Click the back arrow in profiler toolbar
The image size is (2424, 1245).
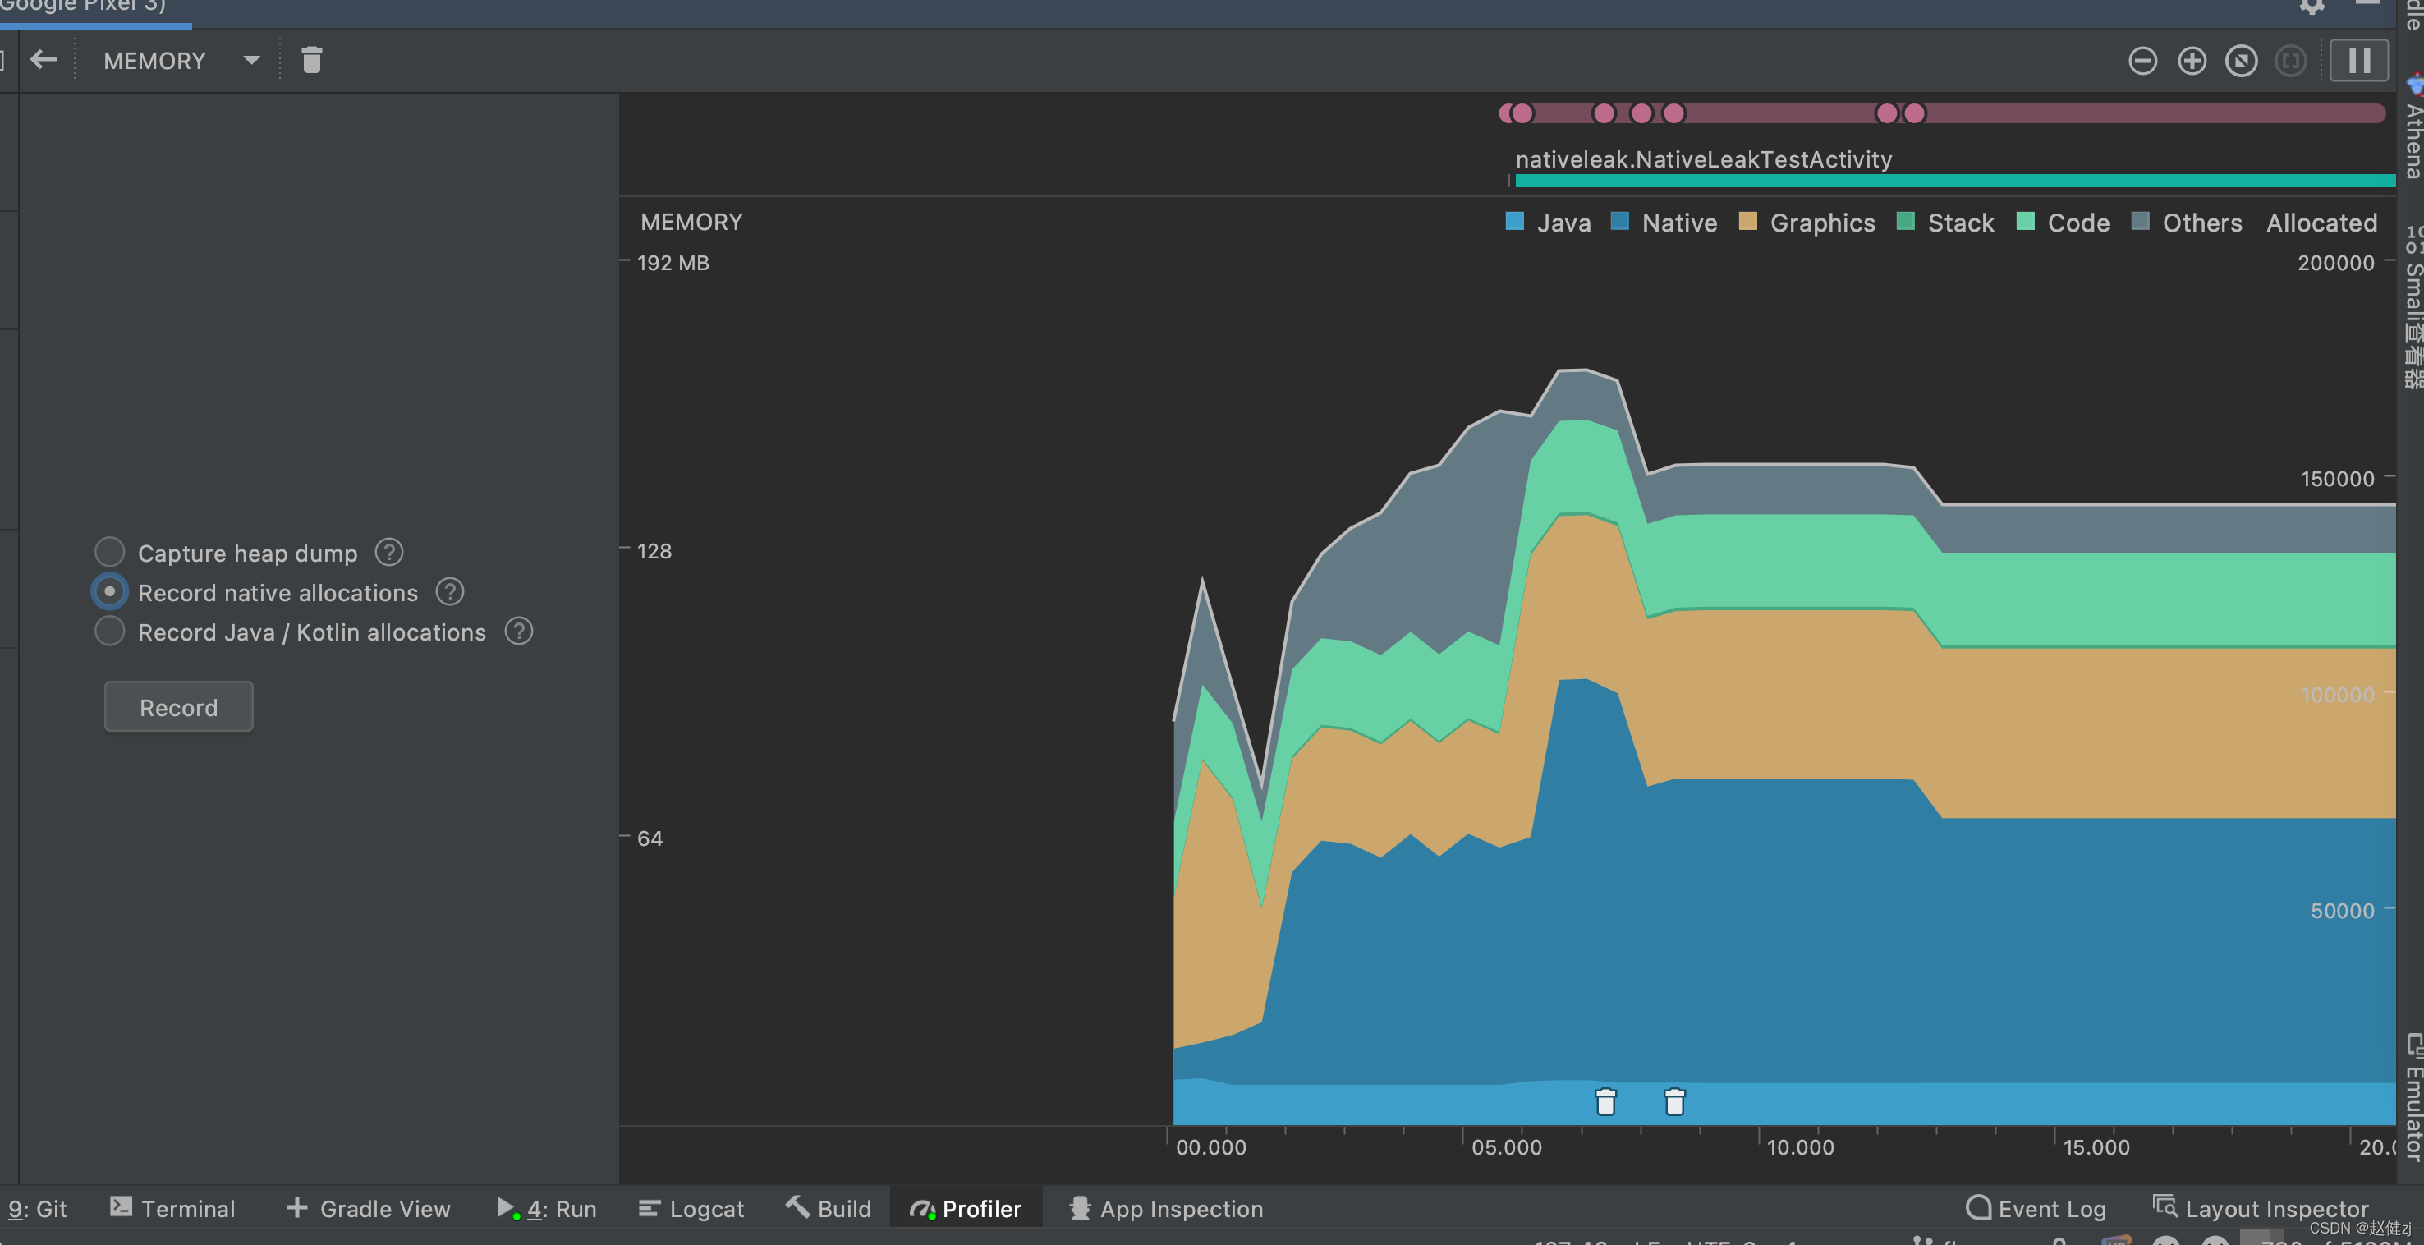click(x=44, y=60)
